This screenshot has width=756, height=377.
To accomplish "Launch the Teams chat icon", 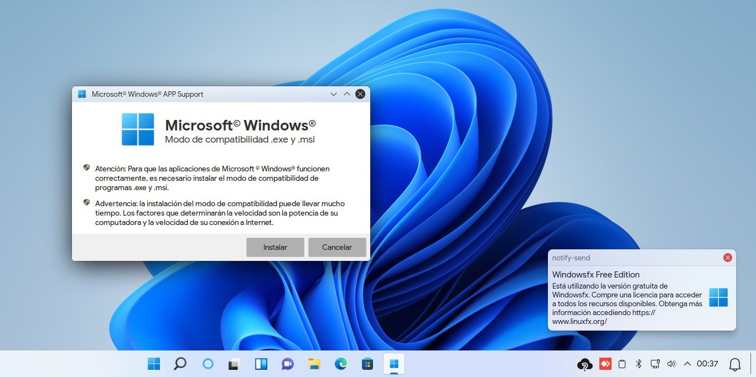I will pyautogui.click(x=287, y=364).
